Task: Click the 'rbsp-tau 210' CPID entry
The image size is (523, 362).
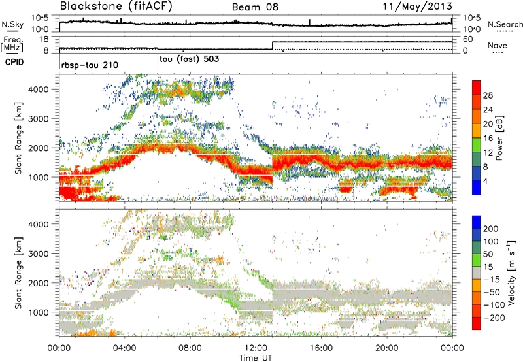Action: tap(90, 65)
